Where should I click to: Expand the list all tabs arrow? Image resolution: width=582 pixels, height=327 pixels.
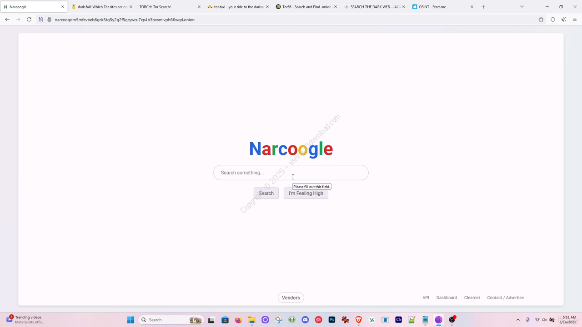point(522,7)
